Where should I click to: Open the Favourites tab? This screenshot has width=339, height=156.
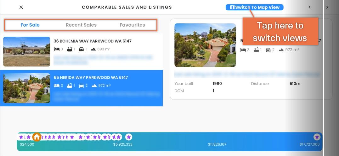[x=132, y=25]
